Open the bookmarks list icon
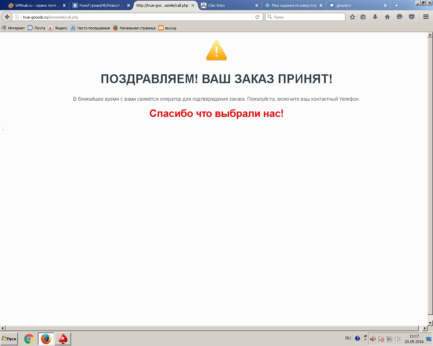Image resolution: width=433 pixels, height=346 pixels. [x=363, y=17]
